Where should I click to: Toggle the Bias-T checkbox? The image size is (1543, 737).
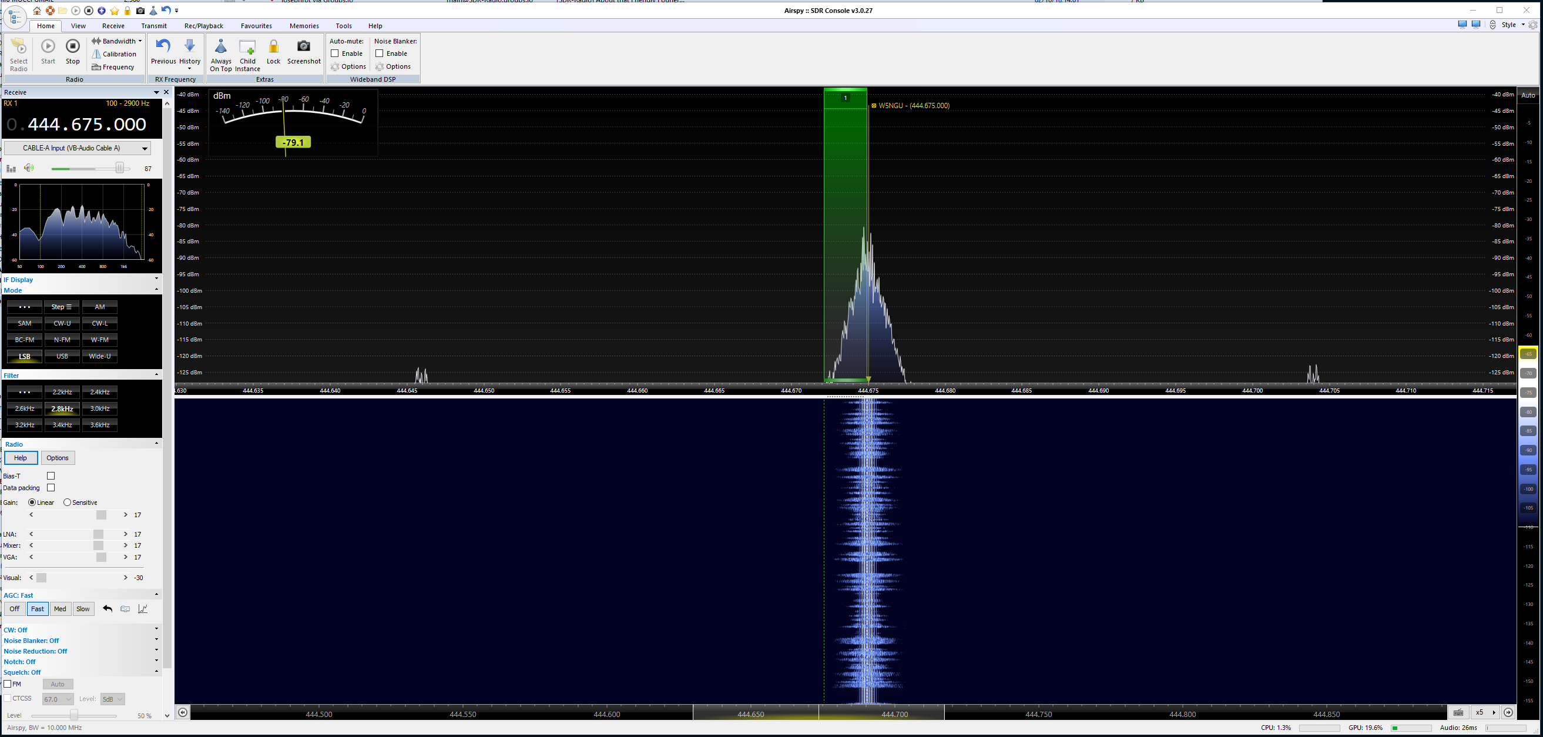[x=51, y=475]
